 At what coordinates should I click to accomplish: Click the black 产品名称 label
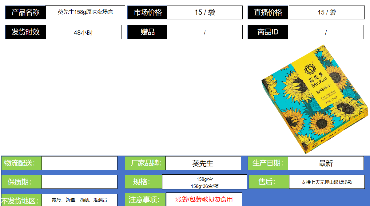click(26, 12)
